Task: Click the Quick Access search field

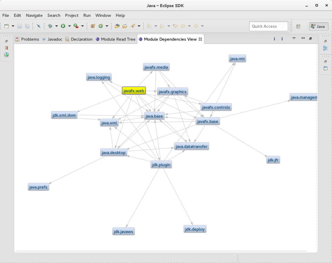Action: pyautogui.click(x=268, y=26)
